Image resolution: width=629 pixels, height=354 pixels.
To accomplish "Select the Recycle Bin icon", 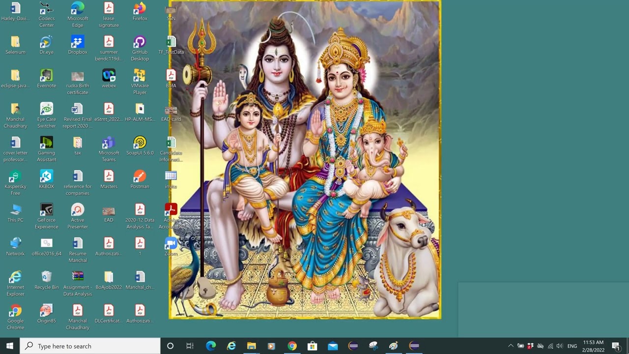I will [47, 280].
